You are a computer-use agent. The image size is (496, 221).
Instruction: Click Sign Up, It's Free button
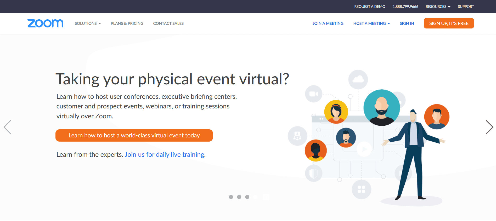tap(449, 23)
